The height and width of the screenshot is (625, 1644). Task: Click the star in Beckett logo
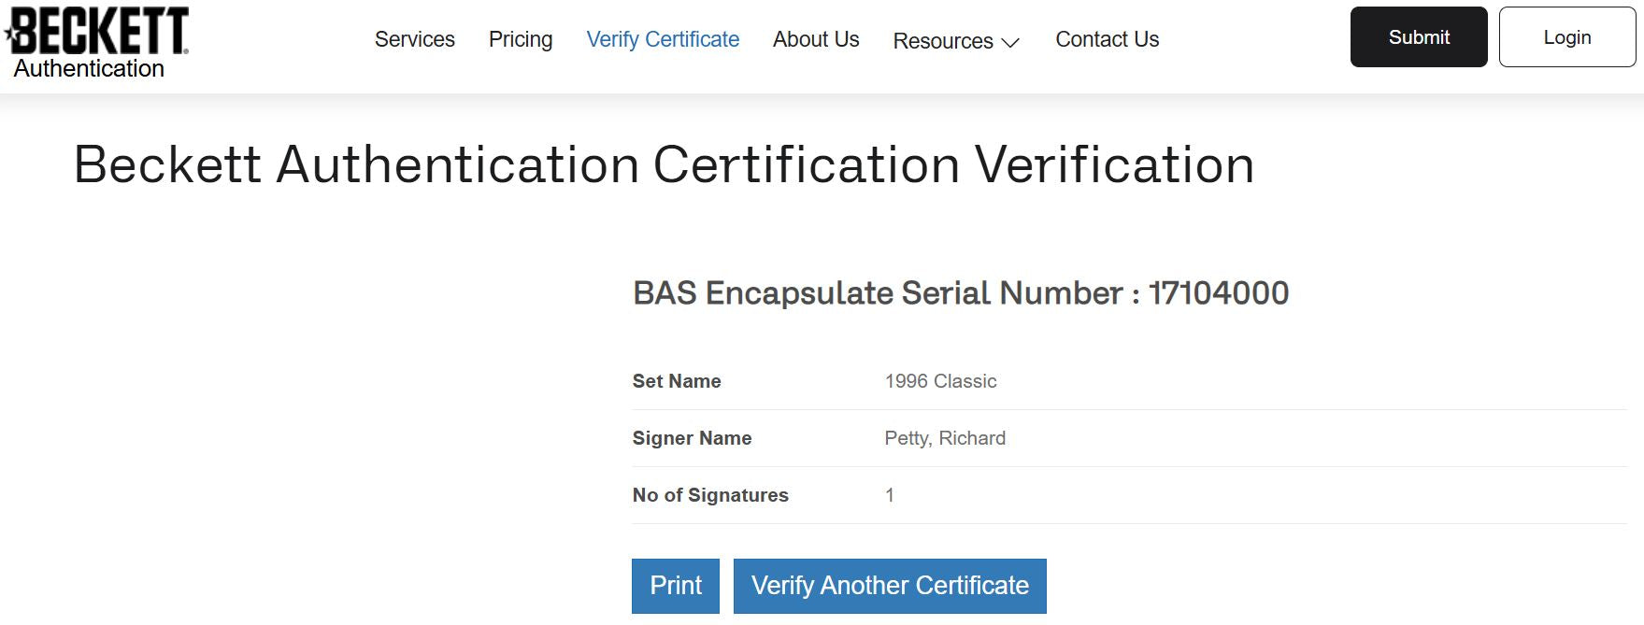[x=9, y=36]
